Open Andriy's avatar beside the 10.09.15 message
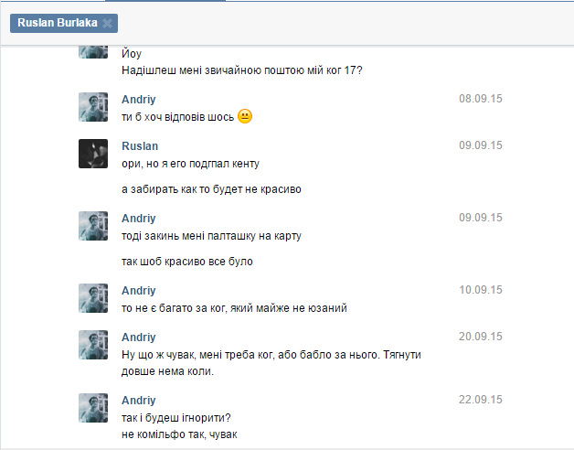The height and width of the screenshot is (450, 574). 93,297
